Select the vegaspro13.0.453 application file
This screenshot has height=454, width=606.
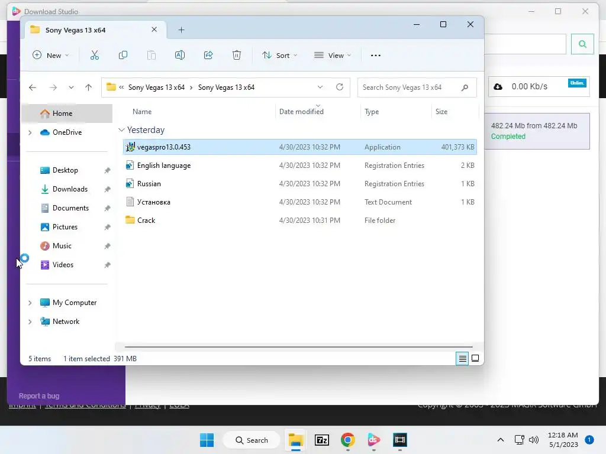(x=299, y=147)
